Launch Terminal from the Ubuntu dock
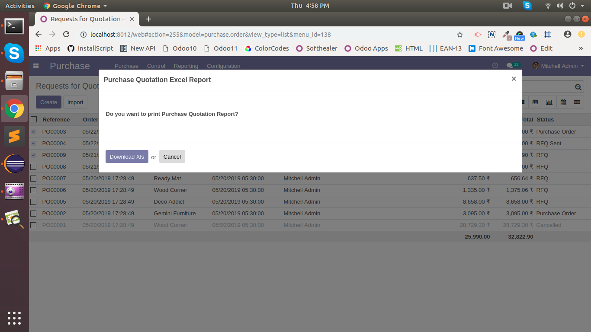Viewport: 591px width, 332px height. [14, 26]
